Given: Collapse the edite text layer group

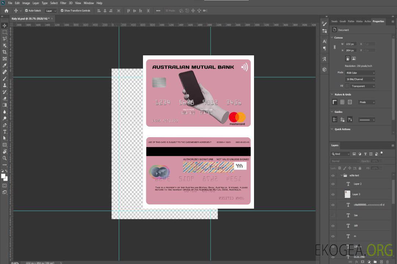Looking at the screenshot, I should (x=341, y=175).
